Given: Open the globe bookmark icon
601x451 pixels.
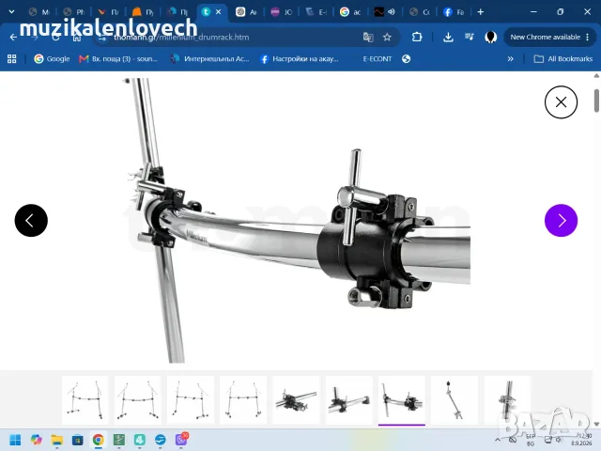Looking at the screenshot, I should point(407,58).
